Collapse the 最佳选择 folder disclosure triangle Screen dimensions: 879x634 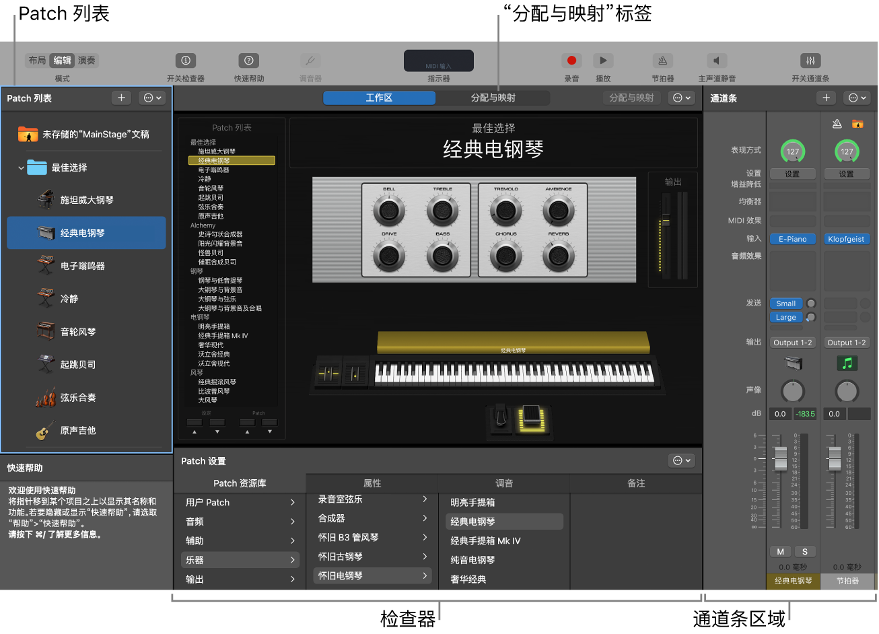[x=22, y=168]
